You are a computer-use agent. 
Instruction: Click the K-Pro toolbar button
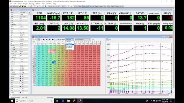point(75,6)
